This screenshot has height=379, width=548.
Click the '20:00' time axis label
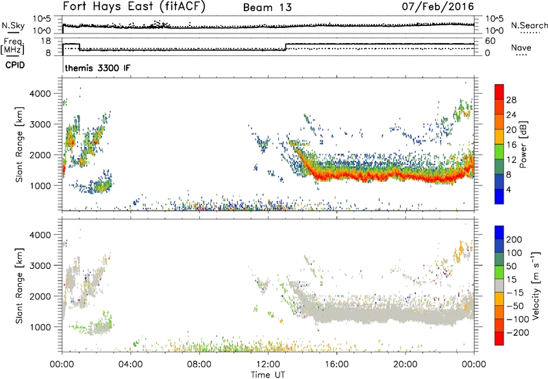[x=405, y=365]
